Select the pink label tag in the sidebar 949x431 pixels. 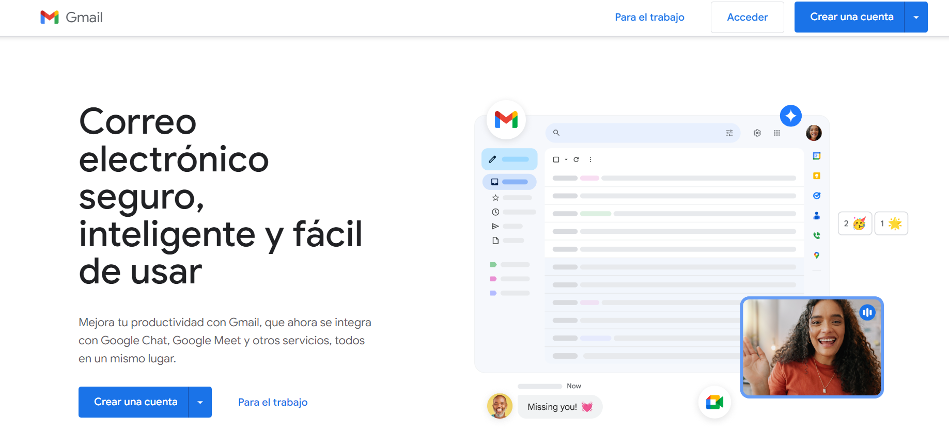point(493,279)
